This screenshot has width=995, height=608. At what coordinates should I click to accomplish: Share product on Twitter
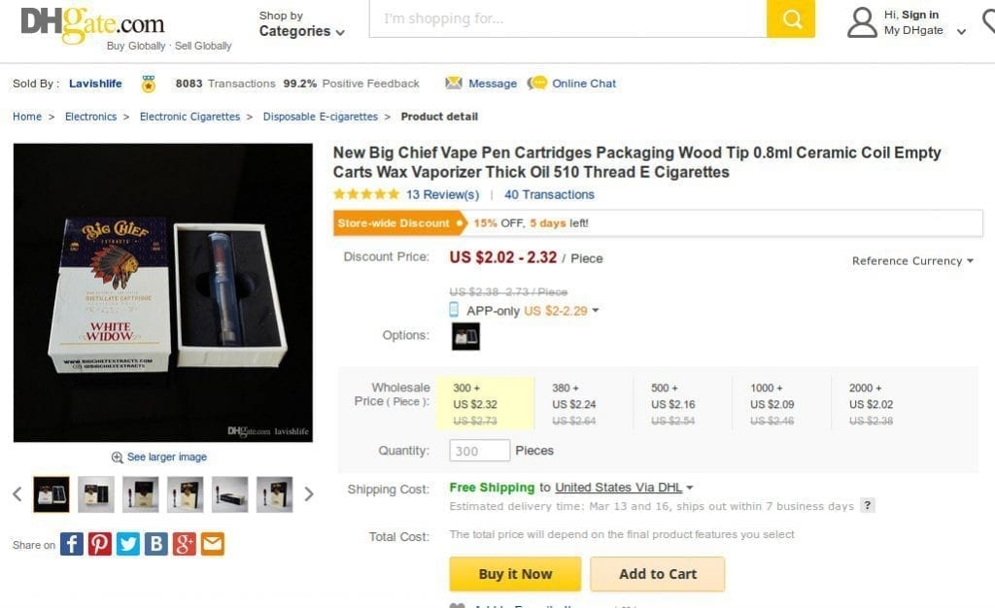(x=128, y=544)
